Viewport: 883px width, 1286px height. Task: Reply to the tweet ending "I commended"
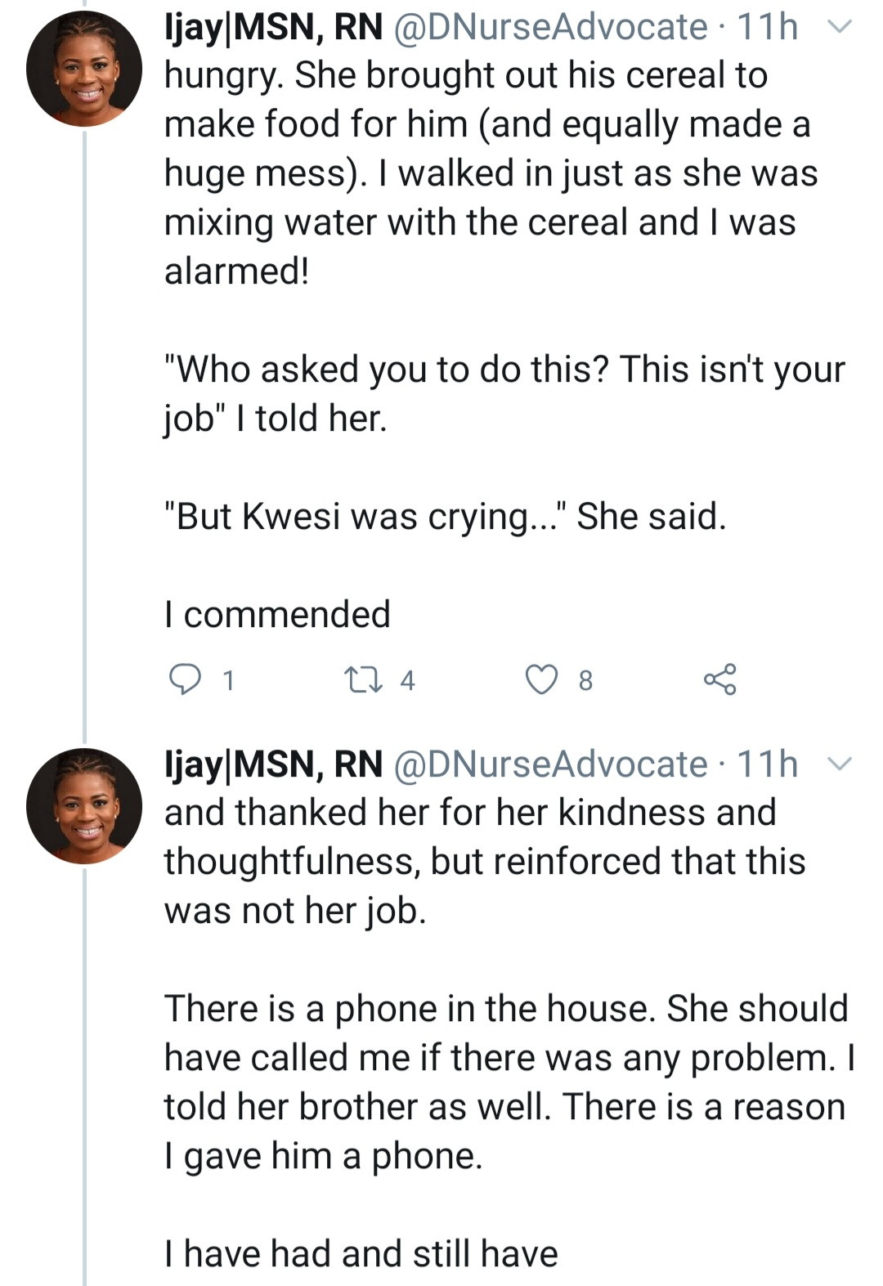tap(185, 679)
